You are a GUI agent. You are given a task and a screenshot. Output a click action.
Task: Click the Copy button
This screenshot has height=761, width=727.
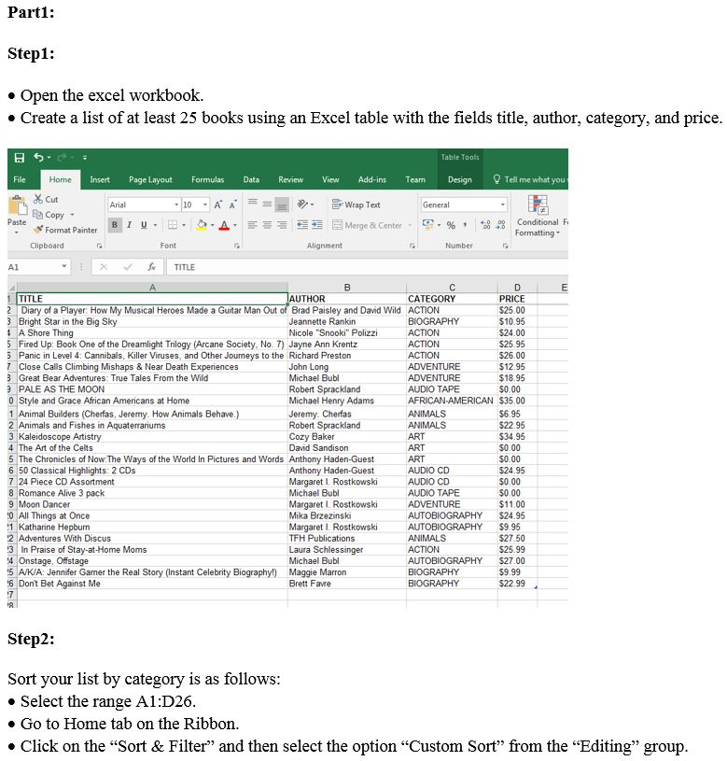[x=49, y=215]
